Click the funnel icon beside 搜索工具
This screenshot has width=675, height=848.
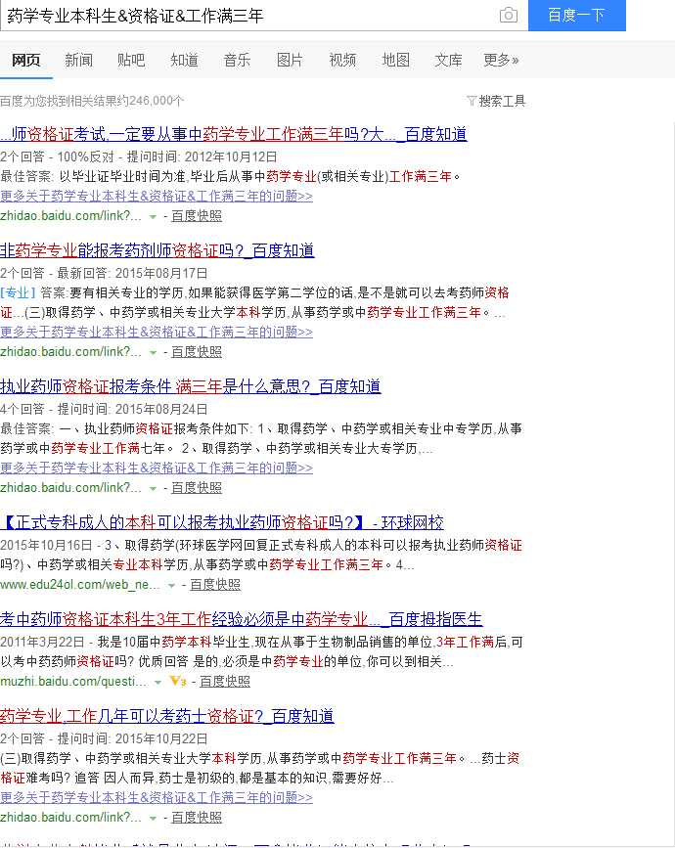472,101
